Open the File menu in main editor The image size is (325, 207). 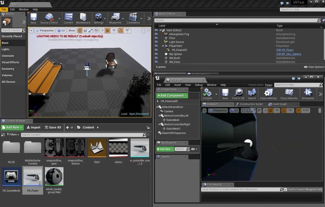coord(4,10)
